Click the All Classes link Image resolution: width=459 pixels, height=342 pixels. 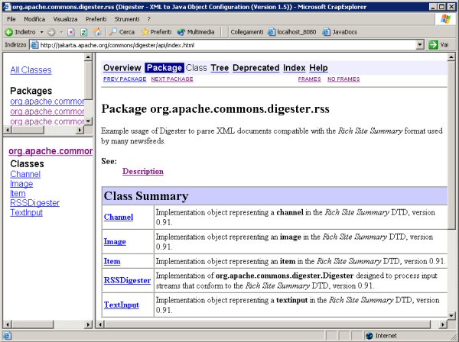[31, 70]
